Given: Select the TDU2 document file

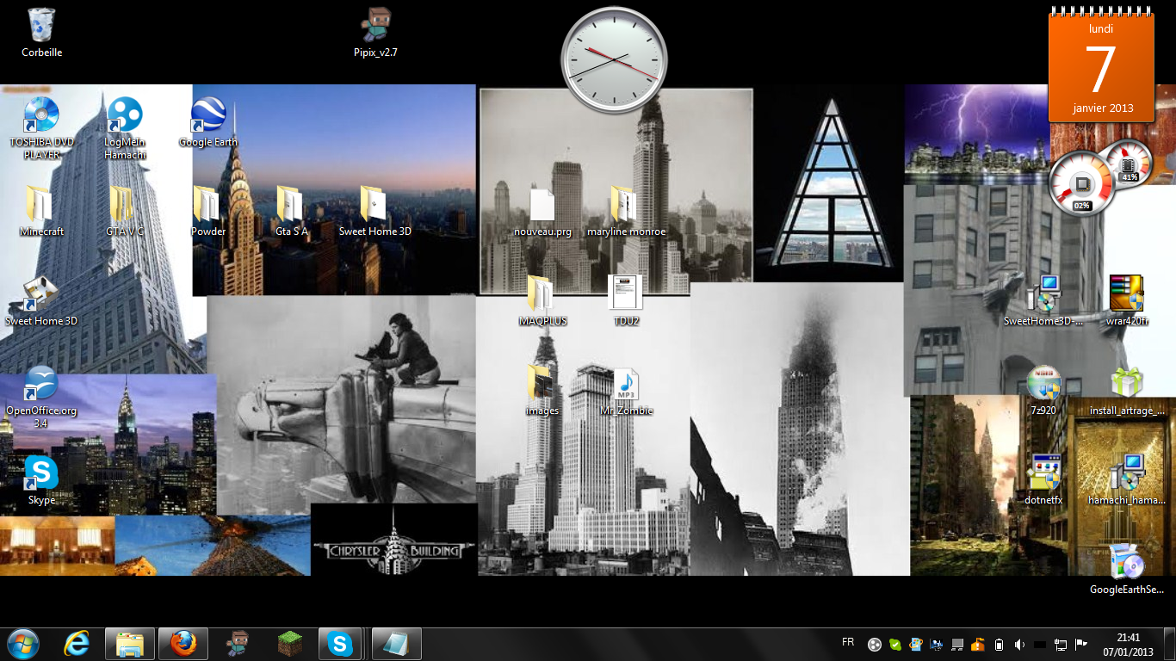Looking at the screenshot, I should pos(626,301).
